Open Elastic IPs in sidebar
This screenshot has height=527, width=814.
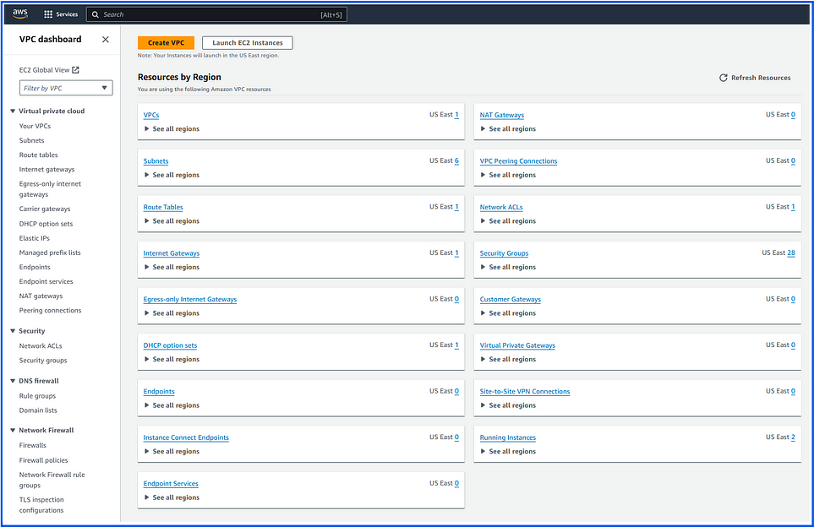(x=35, y=238)
